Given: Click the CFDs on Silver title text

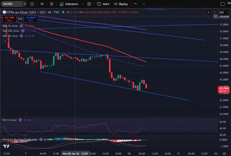Looking at the screenshot, I should click(x=33, y=12).
